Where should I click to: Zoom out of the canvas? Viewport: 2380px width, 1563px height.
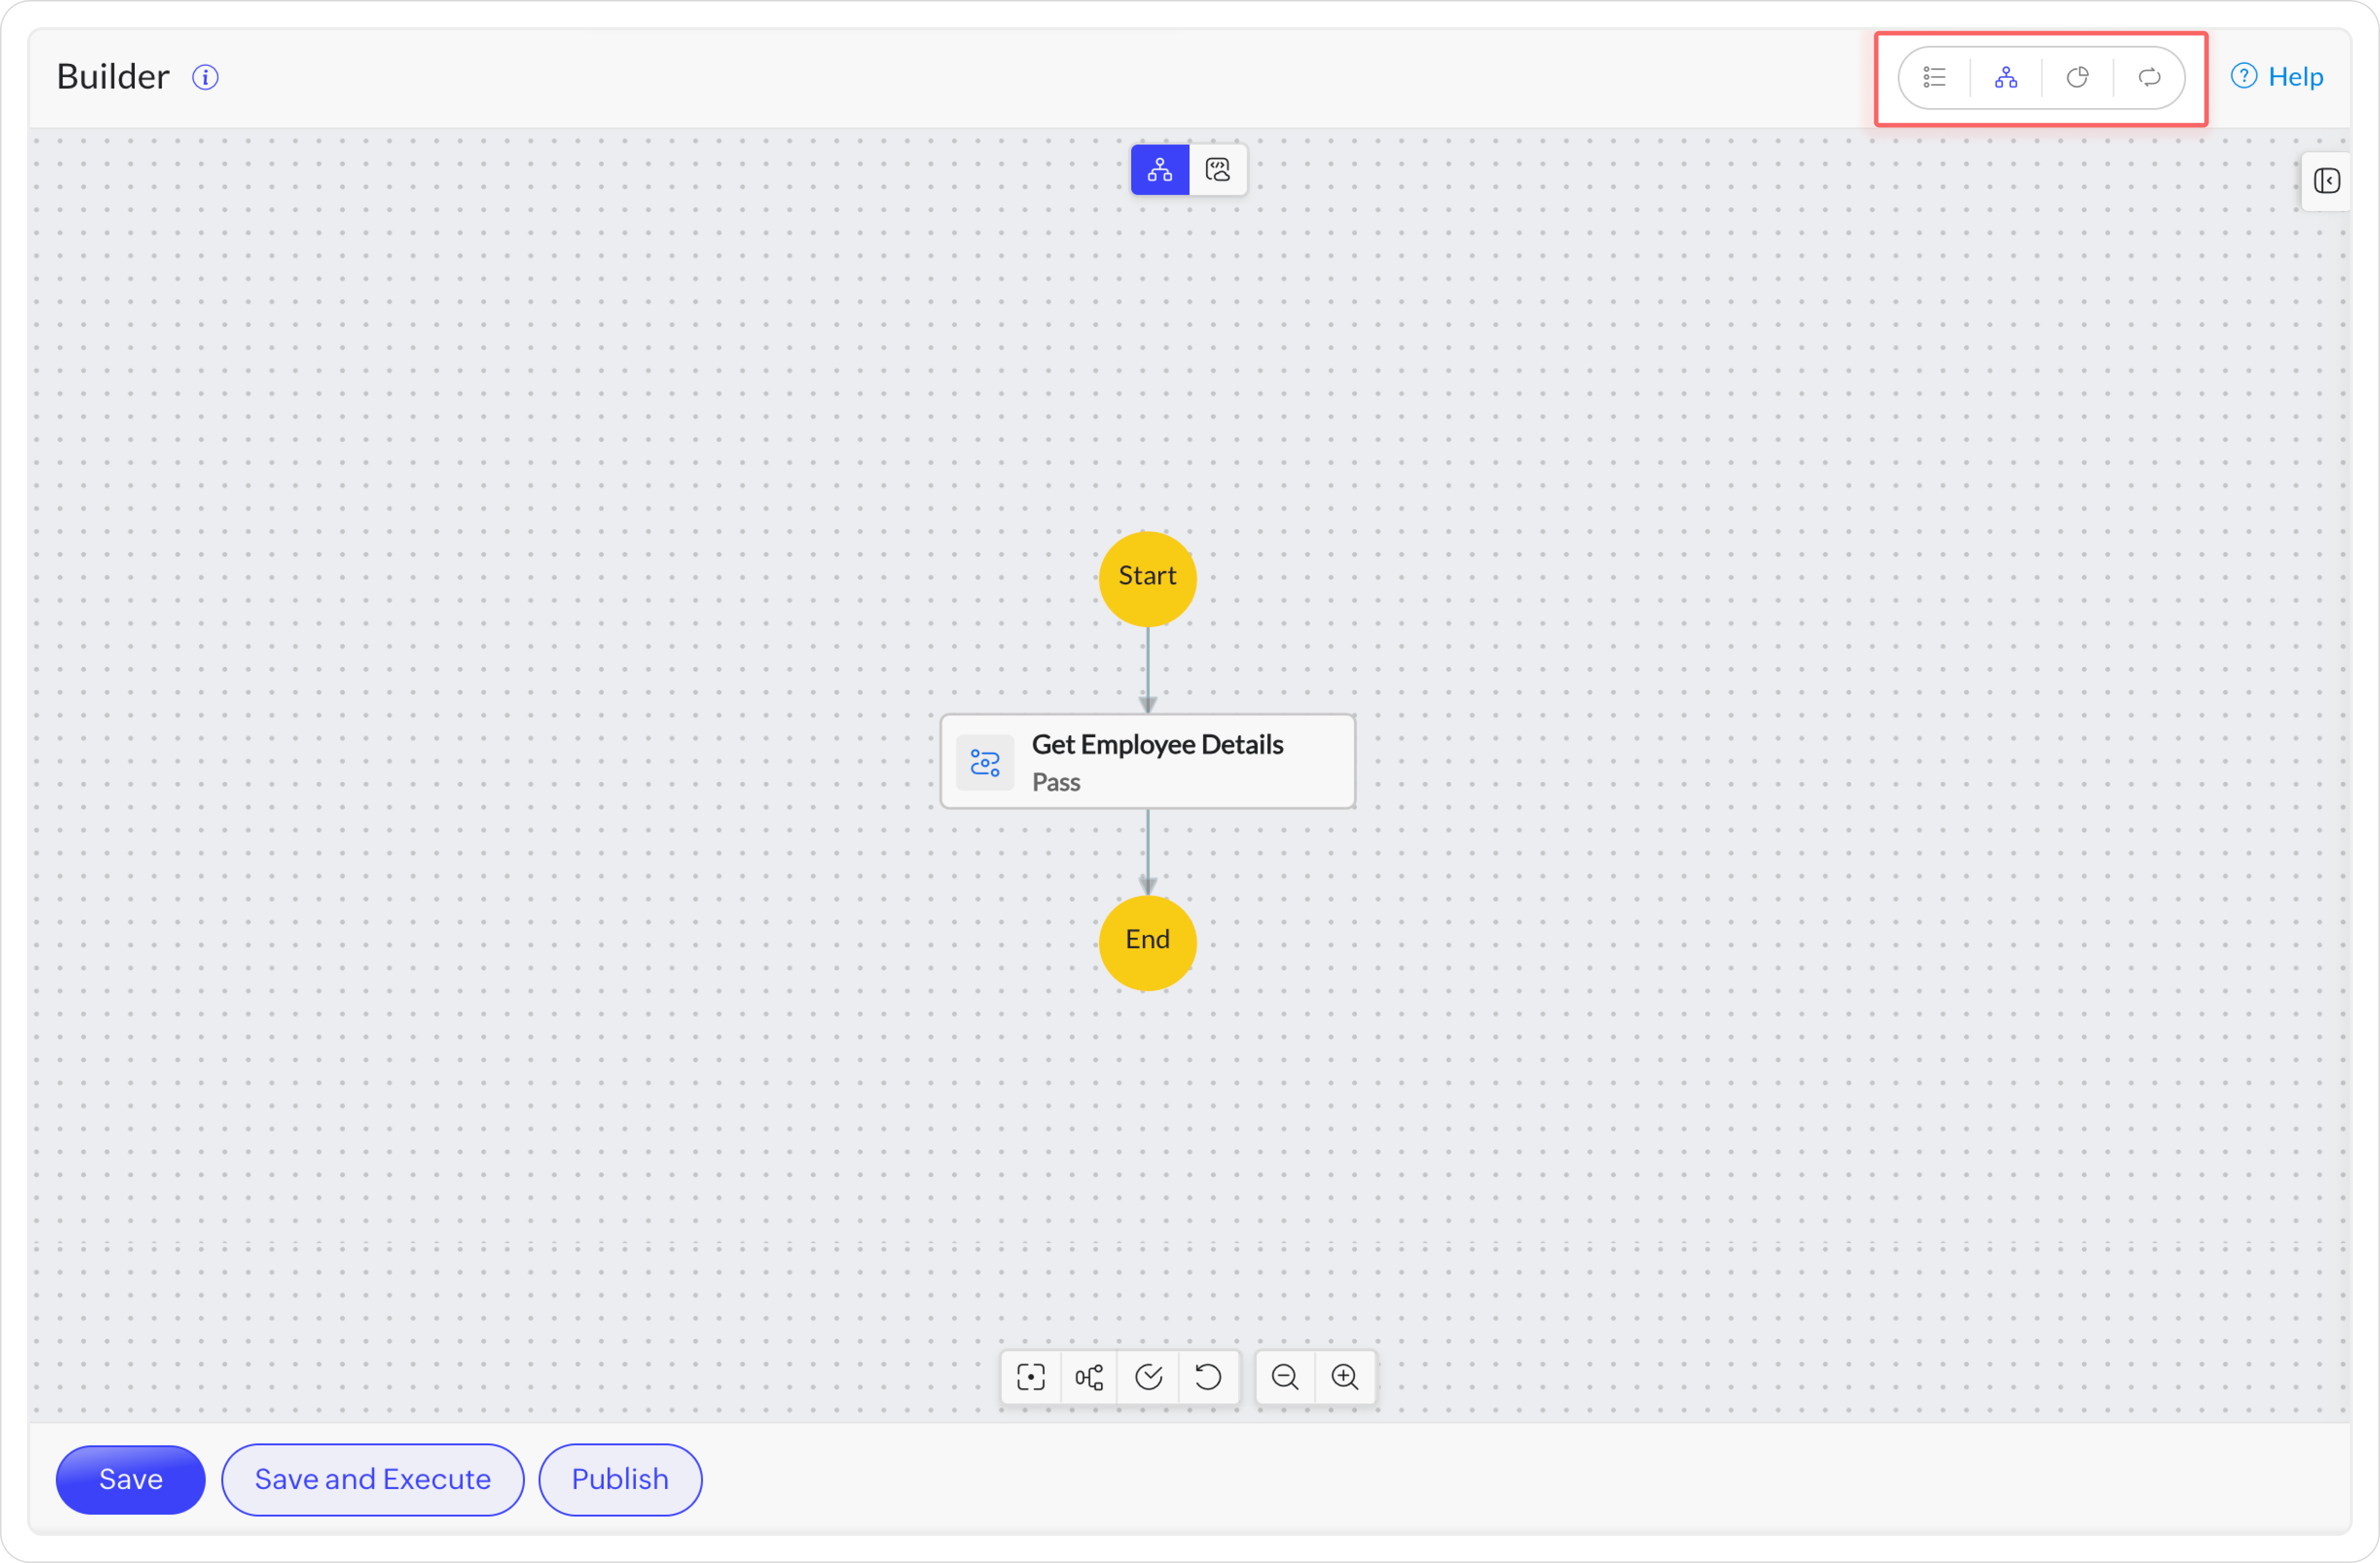(1285, 1377)
